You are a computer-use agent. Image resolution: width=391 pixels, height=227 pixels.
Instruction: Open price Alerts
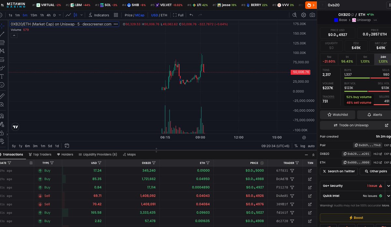[374, 115]
